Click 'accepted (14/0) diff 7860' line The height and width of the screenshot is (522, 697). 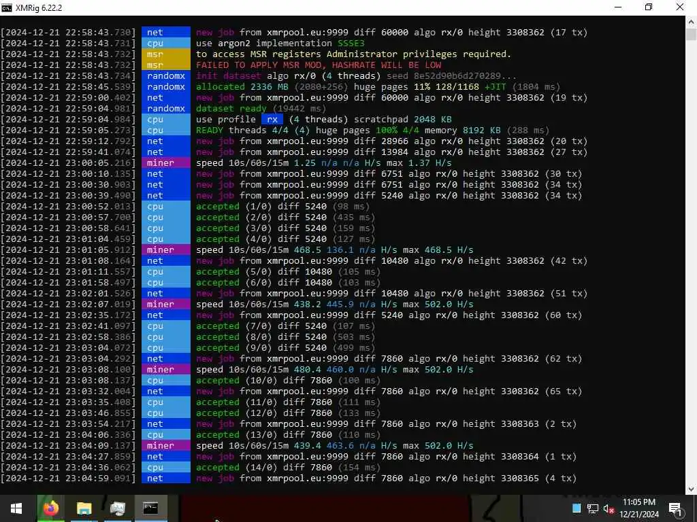tap(288, 468)
